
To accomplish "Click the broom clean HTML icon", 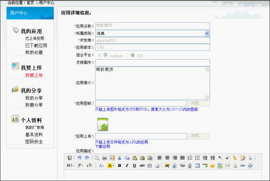I will [x=235, y=158].
